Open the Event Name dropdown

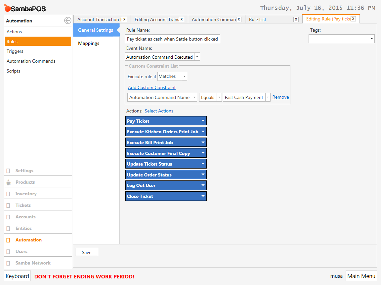[197, 57]
